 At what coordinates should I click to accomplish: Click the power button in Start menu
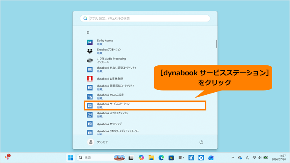point(201,142)
